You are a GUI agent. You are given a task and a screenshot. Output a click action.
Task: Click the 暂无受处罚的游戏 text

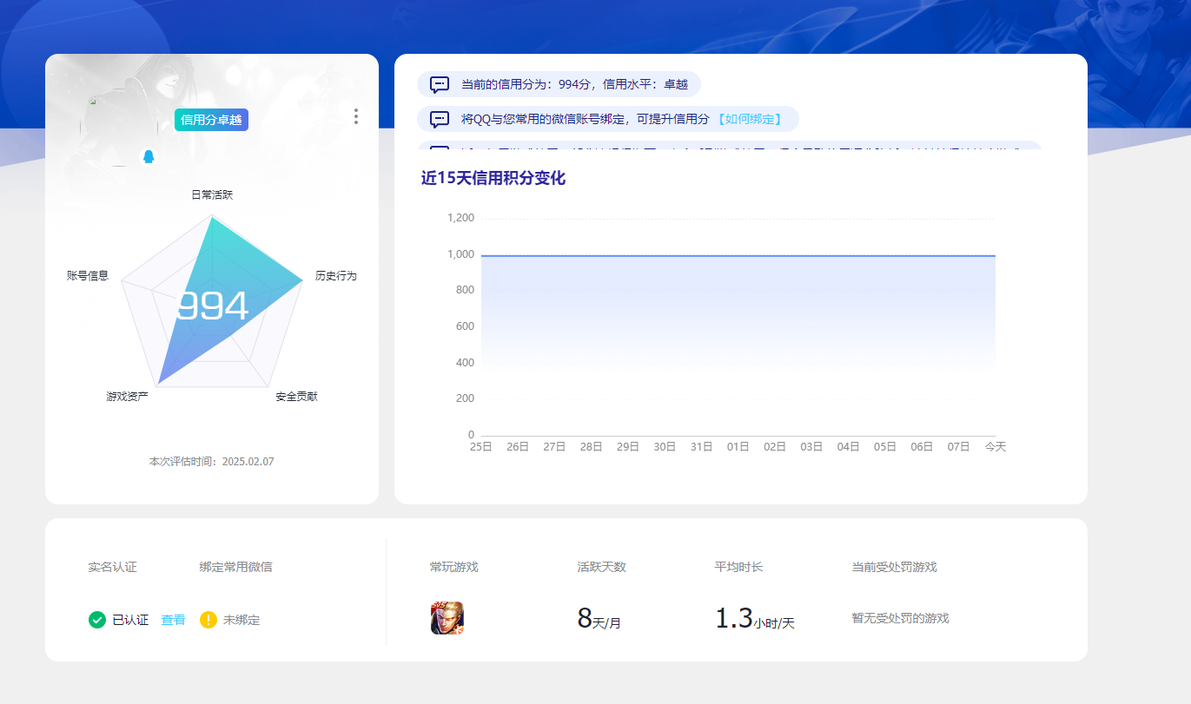[900, 618]
